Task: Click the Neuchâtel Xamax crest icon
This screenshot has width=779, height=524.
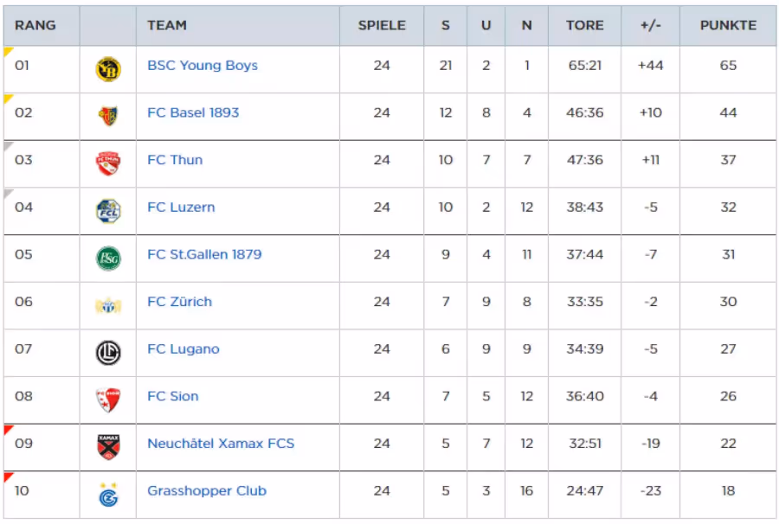Action: (108, 447)
